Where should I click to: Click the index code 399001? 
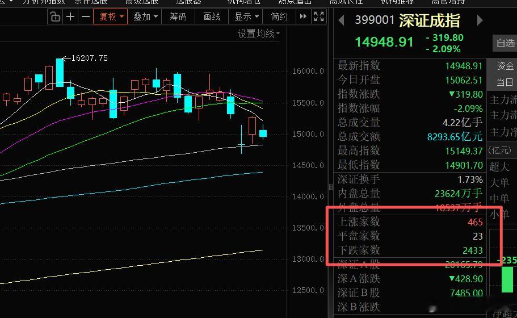pyautogui.click(x=375, y=20)
